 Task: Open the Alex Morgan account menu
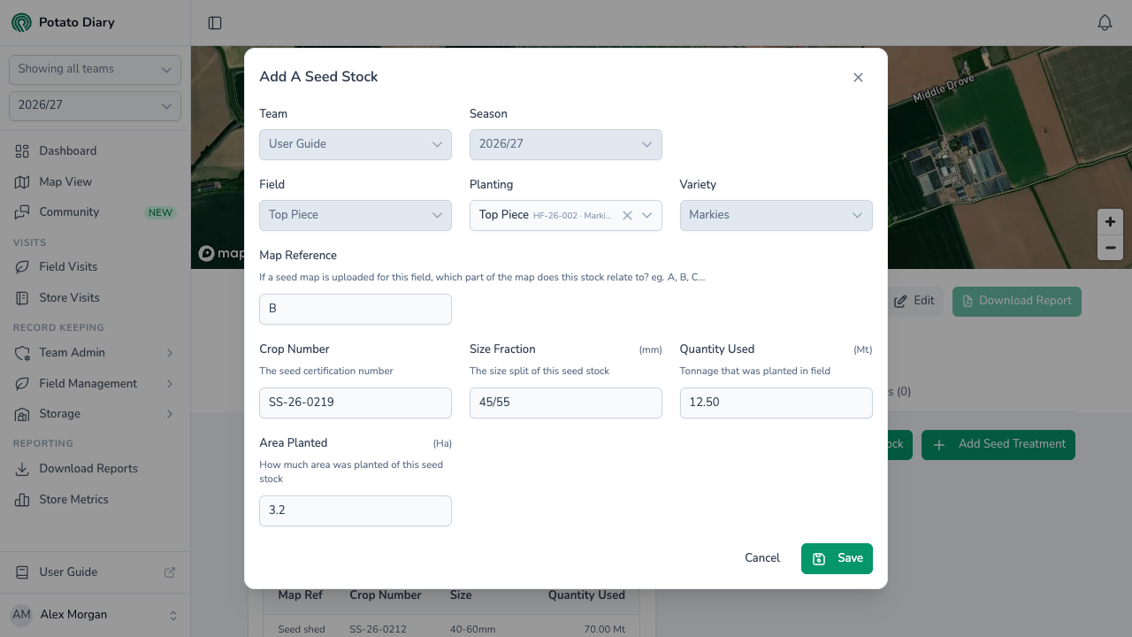(x=95, y=615)
